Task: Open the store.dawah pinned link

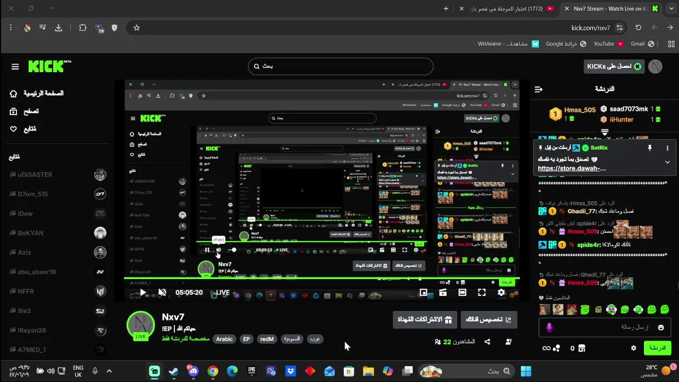Action: [572, 169]
